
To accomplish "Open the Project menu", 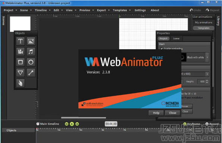I will [10, 10].
